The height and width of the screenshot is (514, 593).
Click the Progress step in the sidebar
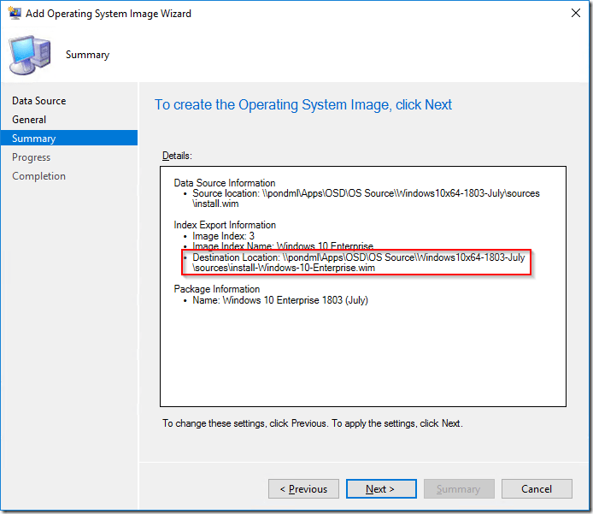coord(31,157)
